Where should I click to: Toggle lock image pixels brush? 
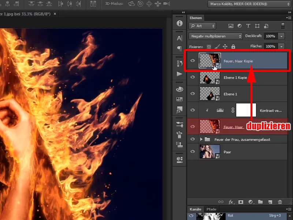pyautogui.click(x=217, y=47)
